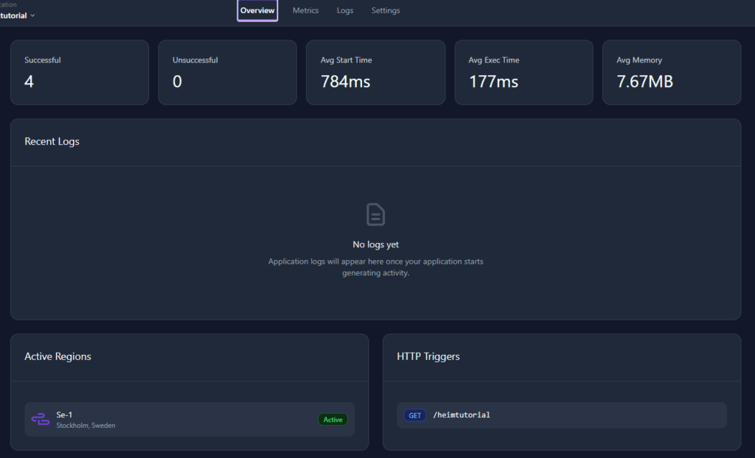
Task: Click the Active status badge
Action: (333, 420)
